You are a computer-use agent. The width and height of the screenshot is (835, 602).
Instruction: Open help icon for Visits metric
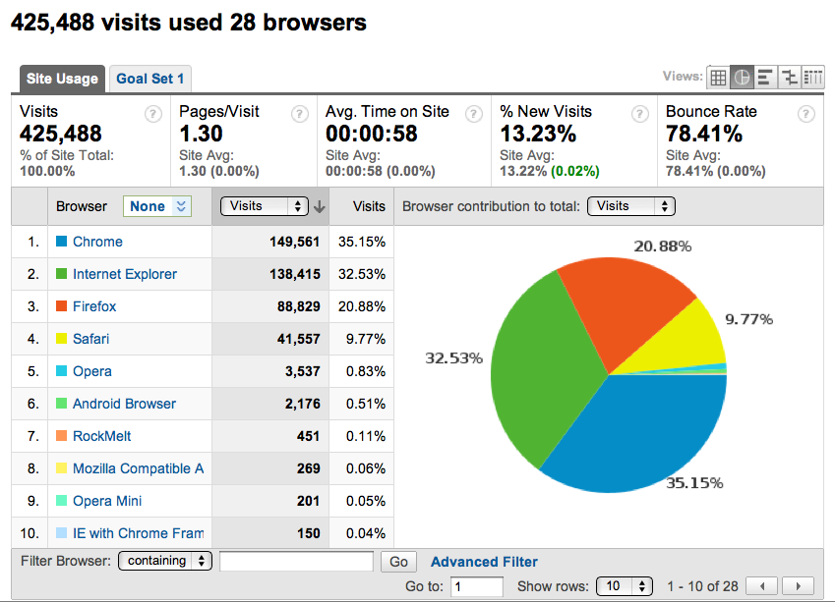(x=152, y=114)
